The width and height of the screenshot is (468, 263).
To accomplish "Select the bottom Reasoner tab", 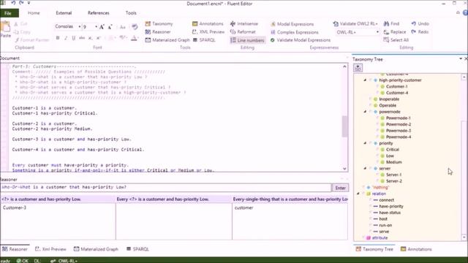I will (x=15, y=249).
